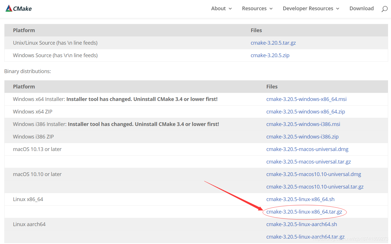Download cmake-3.20.5-macos10.10-universal.dmg

click(314, 174)
